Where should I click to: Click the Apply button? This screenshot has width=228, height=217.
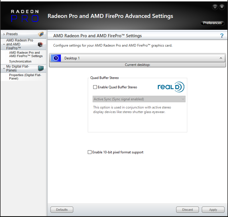(213, 210)
